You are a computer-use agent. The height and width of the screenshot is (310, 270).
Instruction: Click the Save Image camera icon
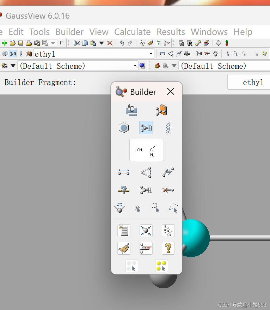tap(37, 43)
